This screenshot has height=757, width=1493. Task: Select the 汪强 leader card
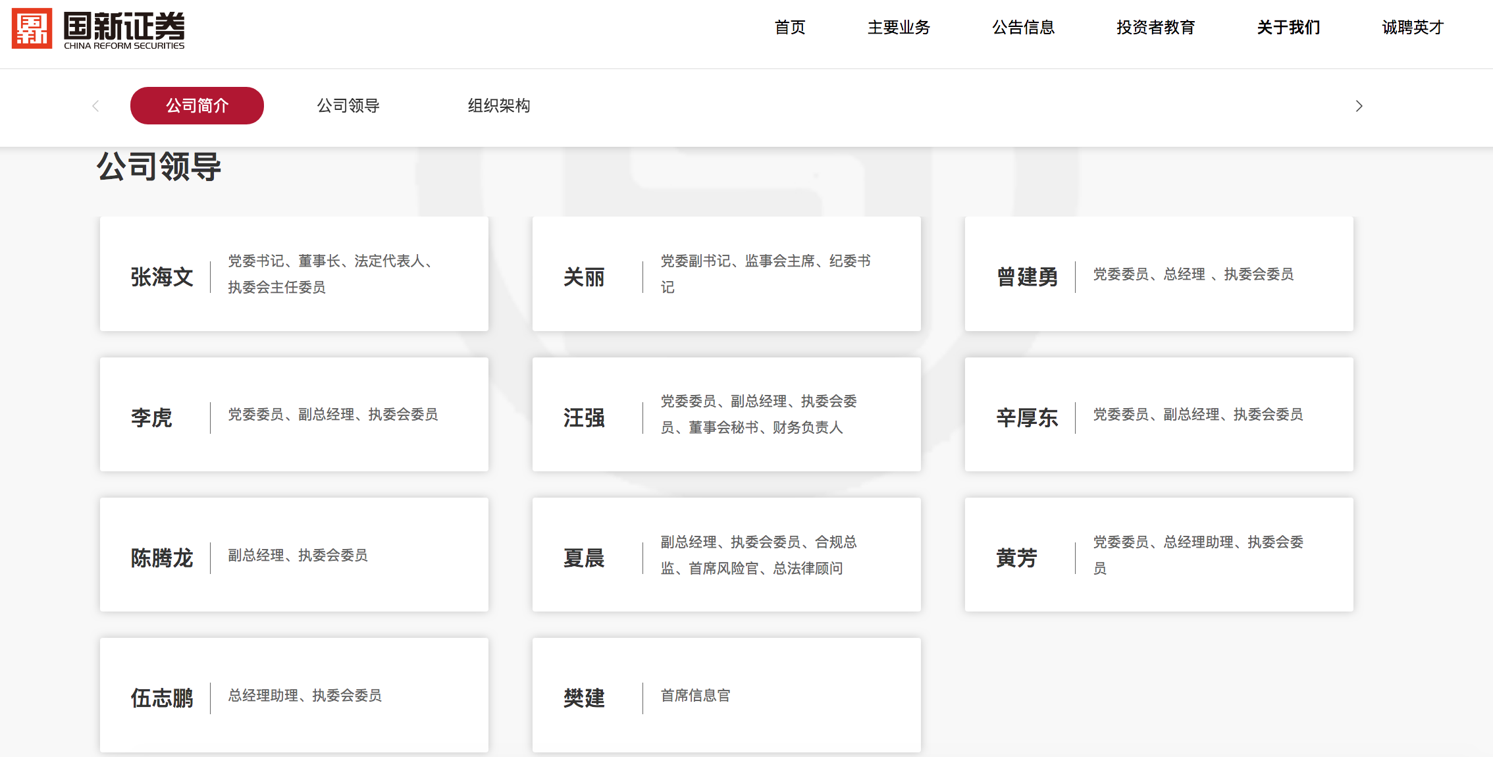click(x=726, y=415)
